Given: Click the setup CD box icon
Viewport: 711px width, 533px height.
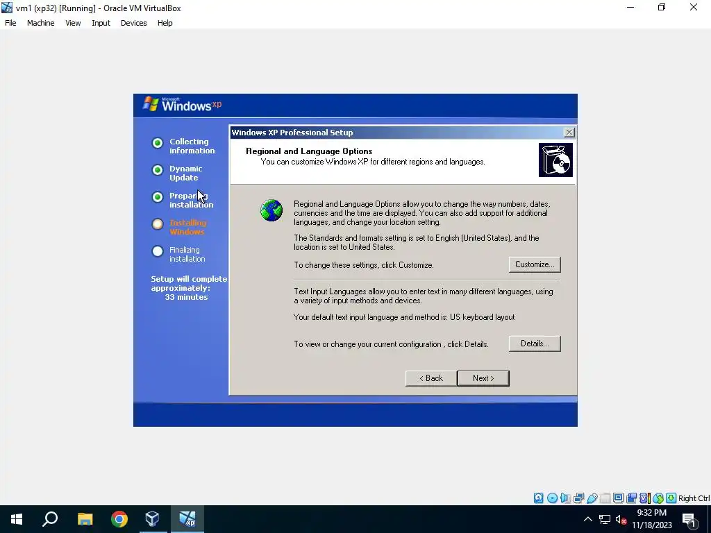Looking at the screenshot, I should 555,160.
